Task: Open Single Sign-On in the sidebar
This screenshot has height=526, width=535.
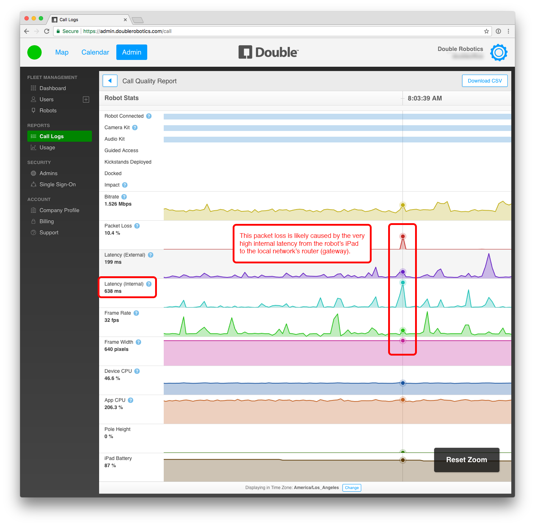Action: tap(57, 184)
